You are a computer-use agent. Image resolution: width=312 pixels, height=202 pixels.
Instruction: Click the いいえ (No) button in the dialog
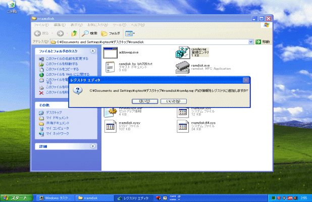174,102
